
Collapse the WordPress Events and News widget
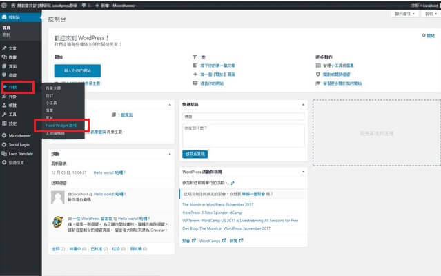tap(303, 172)
